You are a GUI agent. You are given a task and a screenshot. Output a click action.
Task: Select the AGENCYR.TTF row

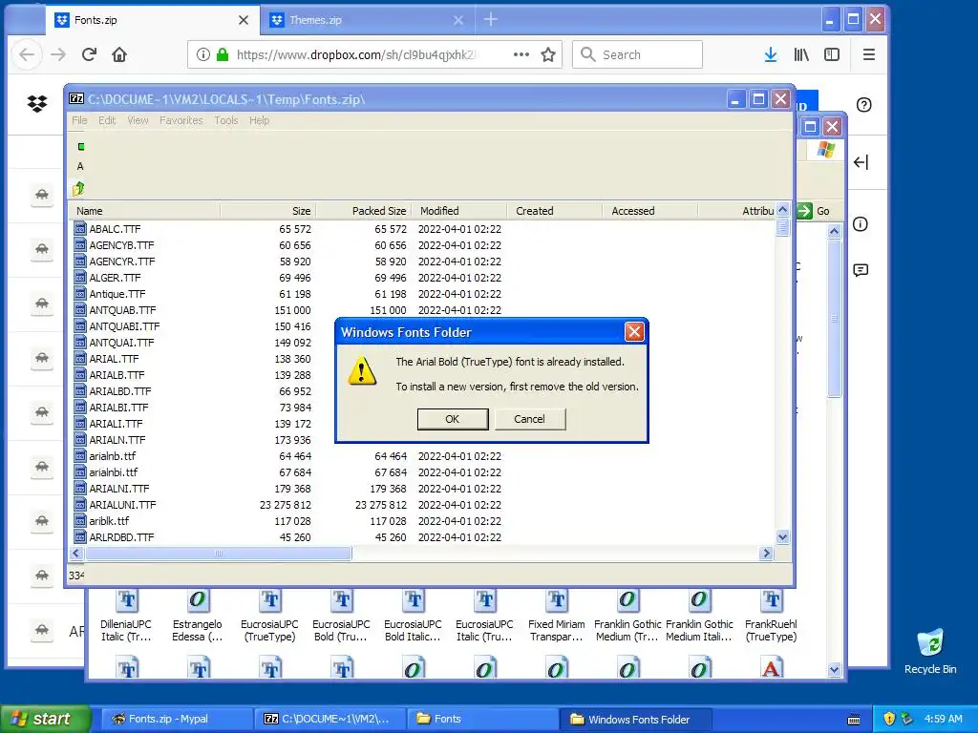(x=422, y=262)
